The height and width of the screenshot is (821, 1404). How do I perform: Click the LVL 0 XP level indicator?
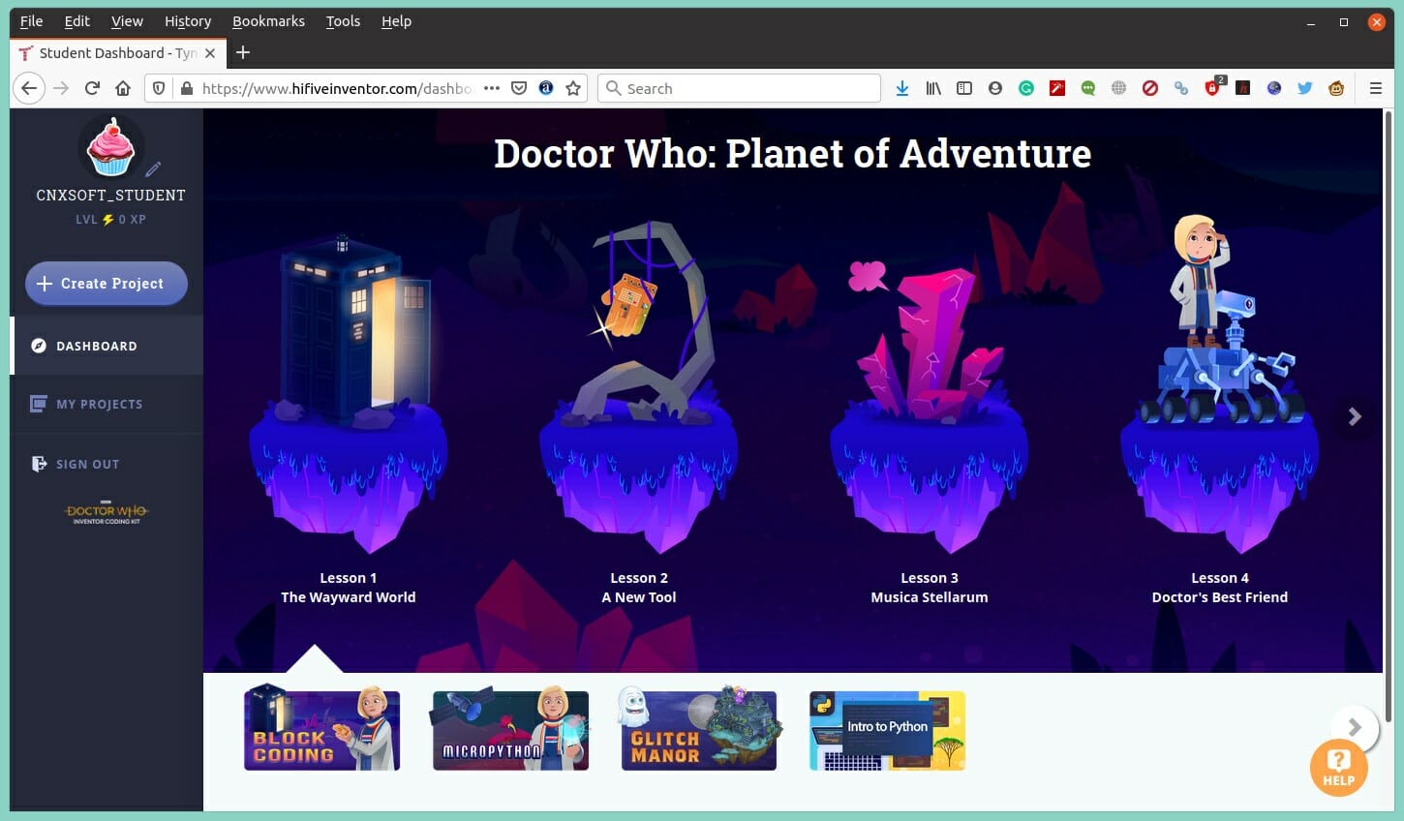[x=110, y=220]
